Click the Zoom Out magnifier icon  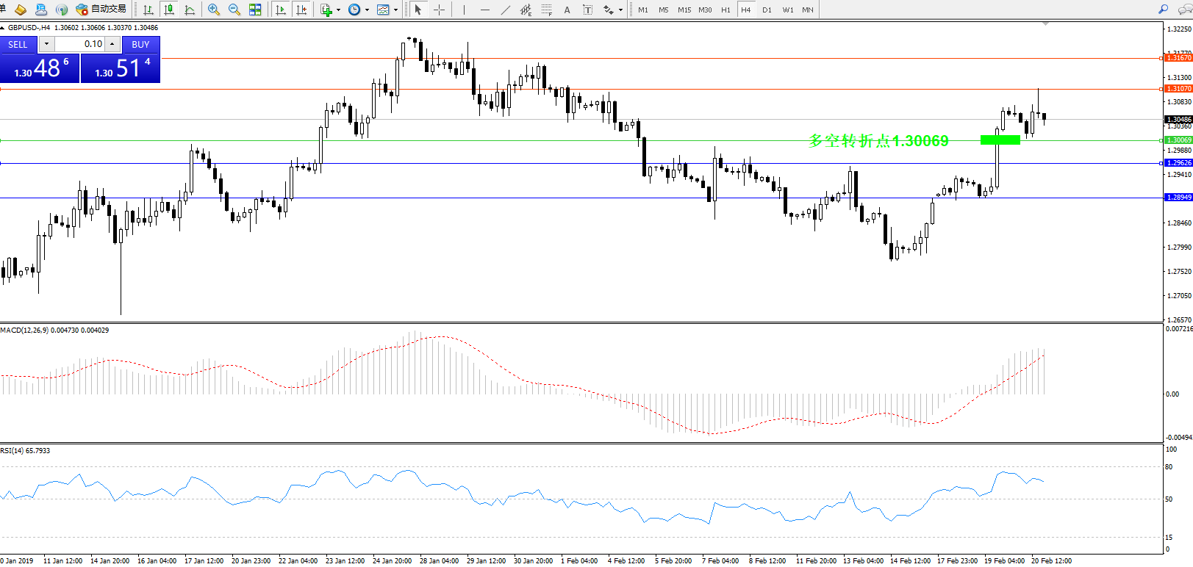(234, 10)
